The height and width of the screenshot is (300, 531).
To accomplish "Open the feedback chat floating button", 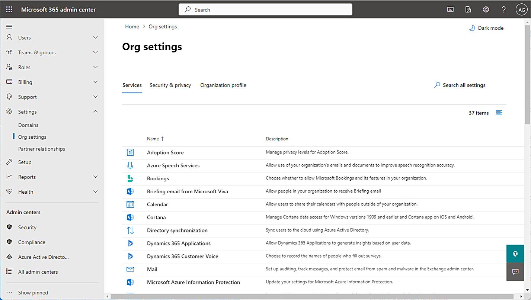I will [515, 272].
